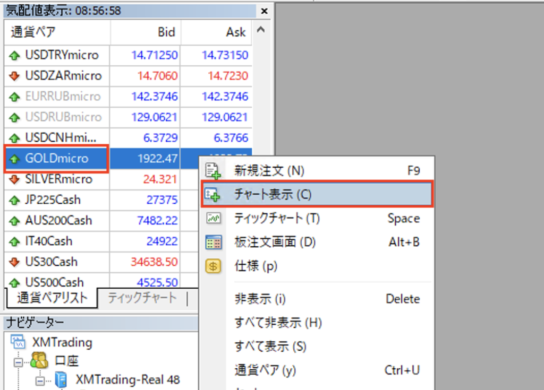
Task: Click the XMTrading navigator root icon
Action: coord(18,342)
